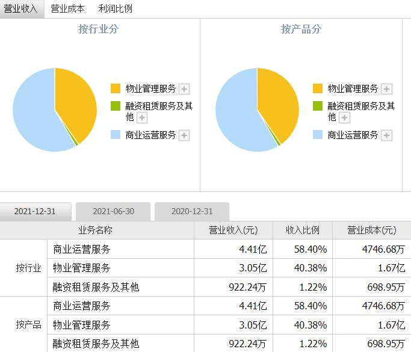This screenshot has width=411, height=352.
Task: Select the 2021-06-30 date tab
Action: click(113, 211)
